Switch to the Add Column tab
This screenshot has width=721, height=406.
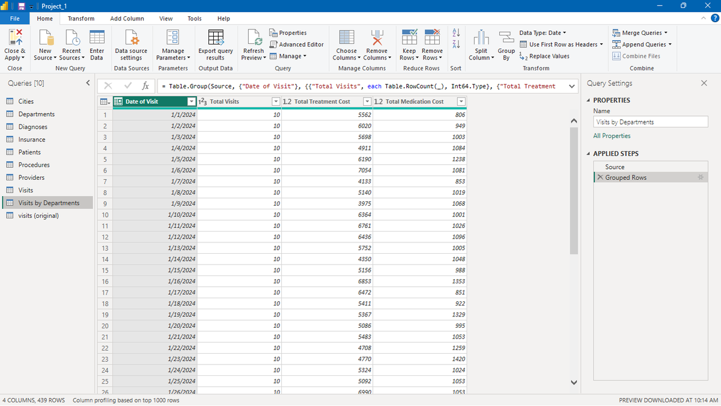click(x=127, y=19)
